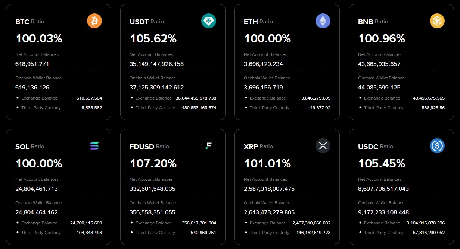The image size is (460, 249).
Task: Click the blue USDC coin icon
Action: [x=437, y=146]
